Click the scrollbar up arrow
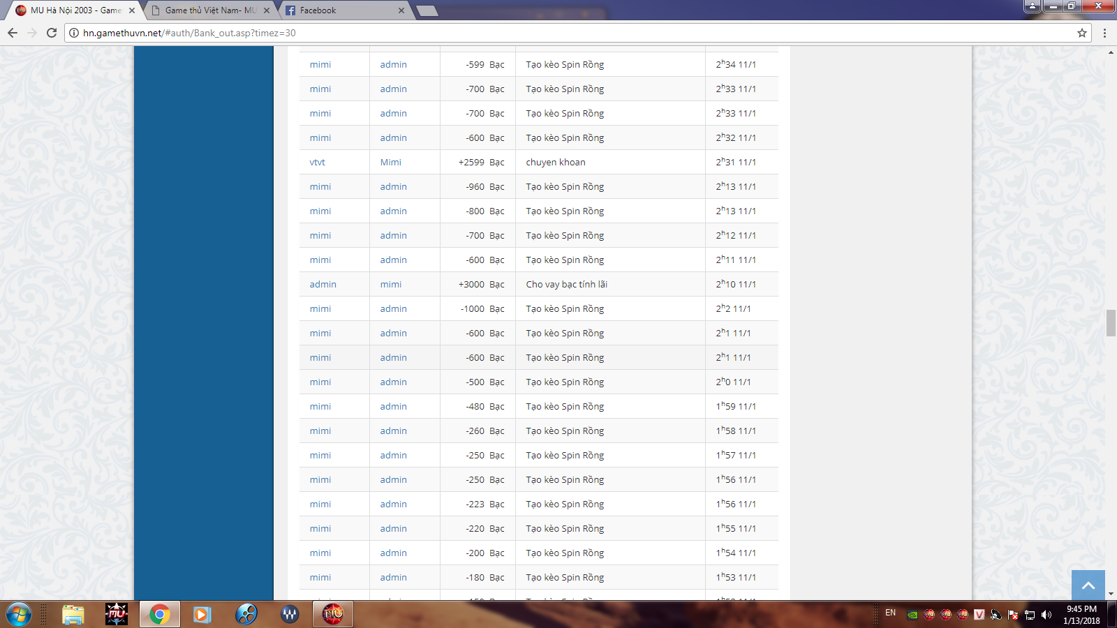The height and width of the screenshot is (628, 1117). [1111, 52]
